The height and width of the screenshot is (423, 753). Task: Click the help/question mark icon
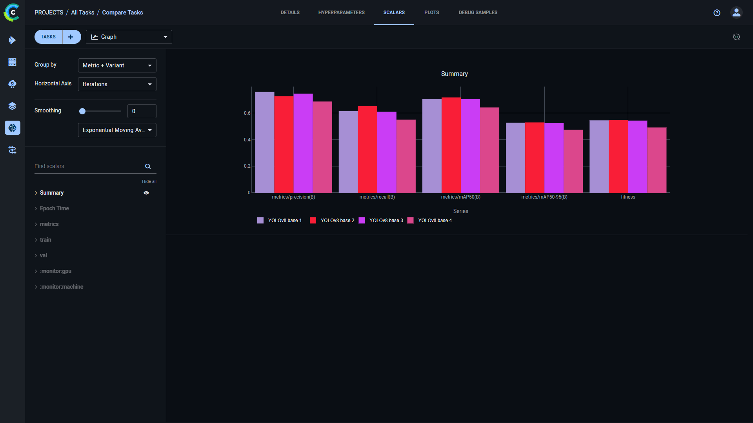[x=717, y=13]
